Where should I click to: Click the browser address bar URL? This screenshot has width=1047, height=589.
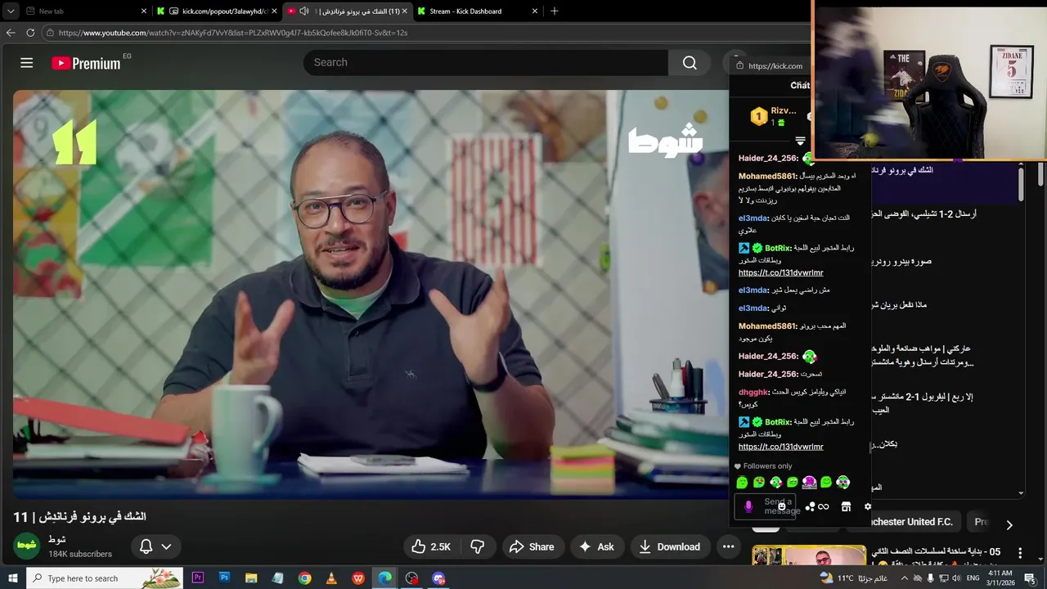[233, 33]
